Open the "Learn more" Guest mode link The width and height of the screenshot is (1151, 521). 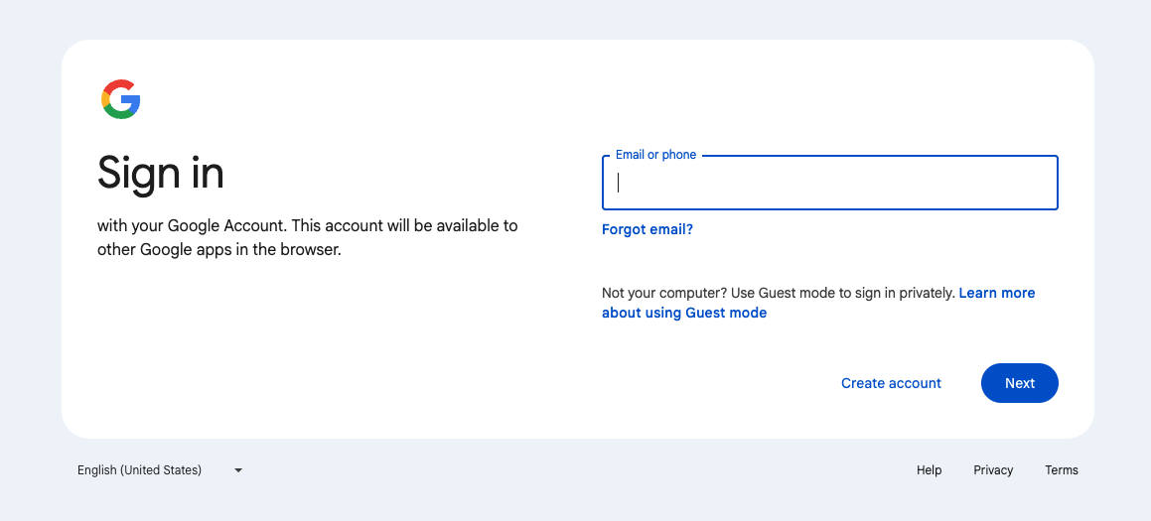[x=996, y=293]
